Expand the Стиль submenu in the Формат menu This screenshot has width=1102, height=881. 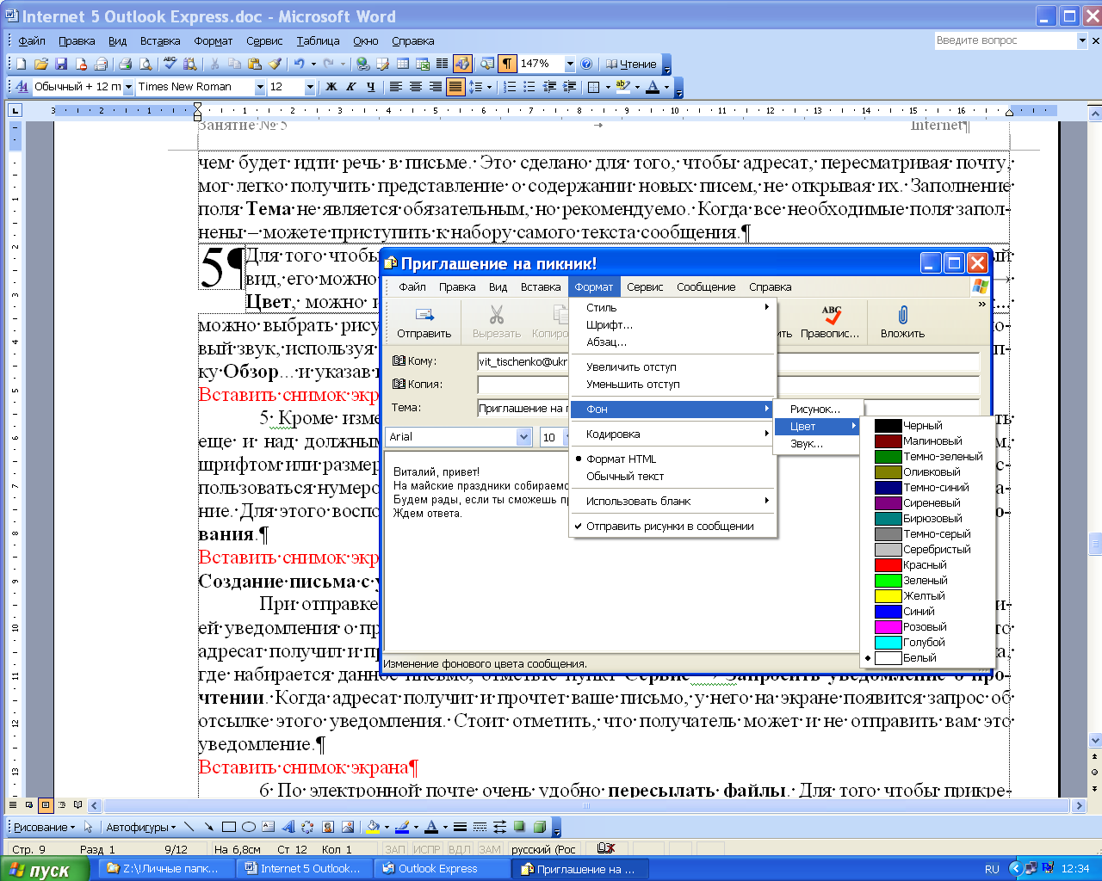click(674, 307)
